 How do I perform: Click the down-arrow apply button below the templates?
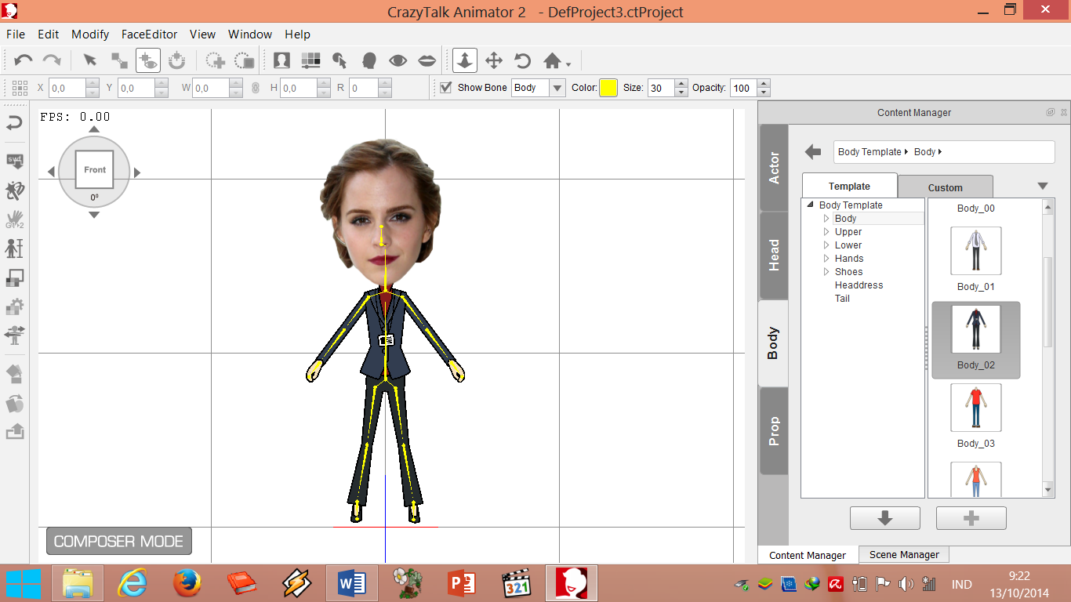click(884, 517)
